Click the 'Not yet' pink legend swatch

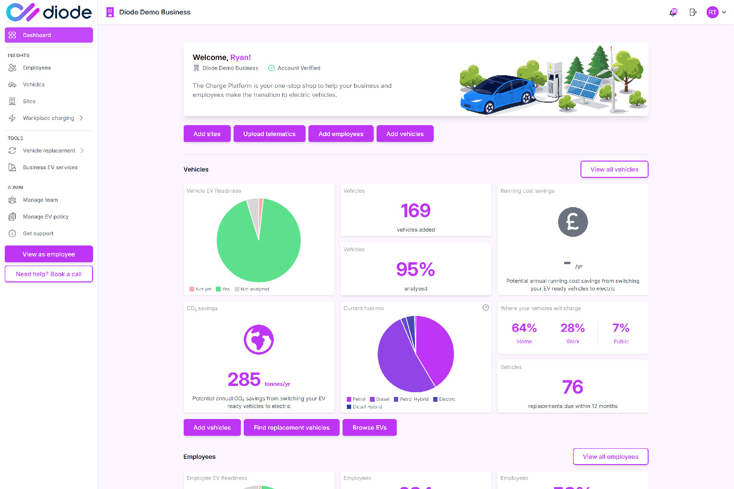(x=192, y=289)
